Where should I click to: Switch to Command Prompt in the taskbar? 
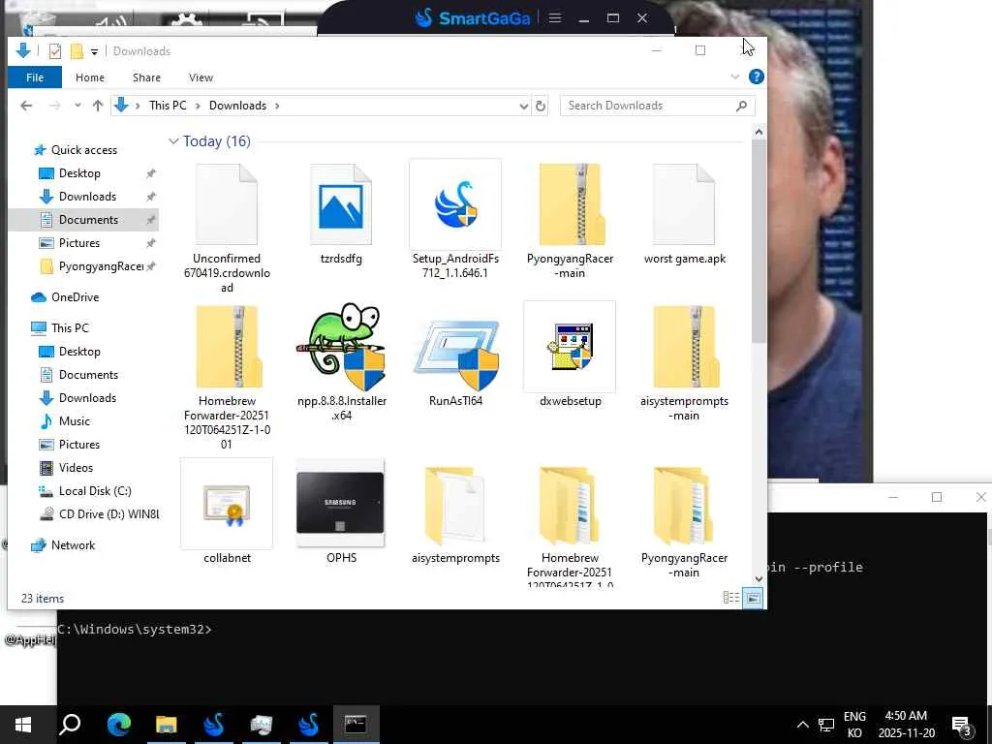point(356,725)
